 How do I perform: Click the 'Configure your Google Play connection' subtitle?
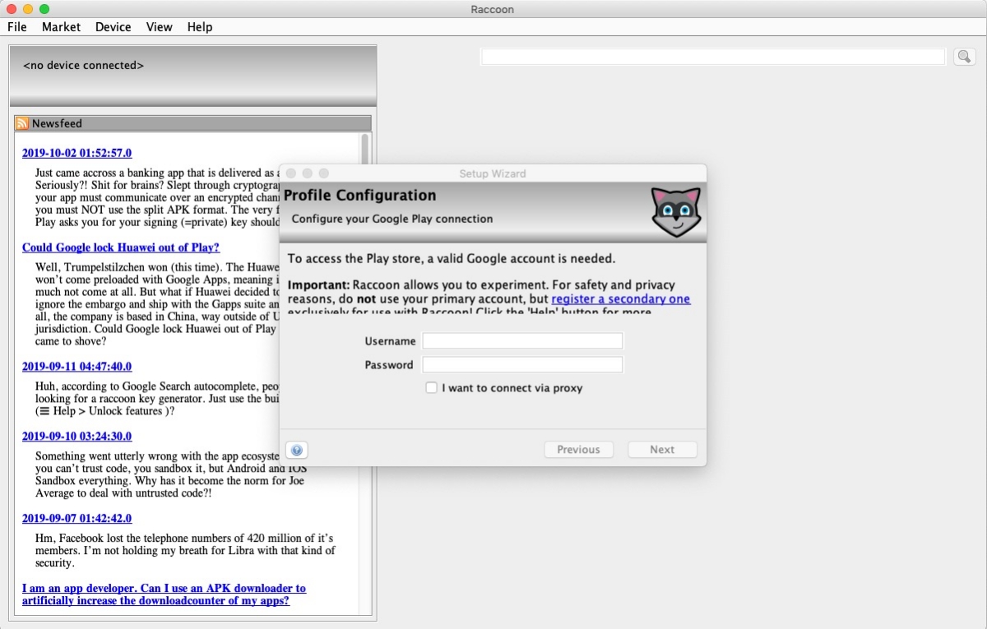click(x=392, y=220)
